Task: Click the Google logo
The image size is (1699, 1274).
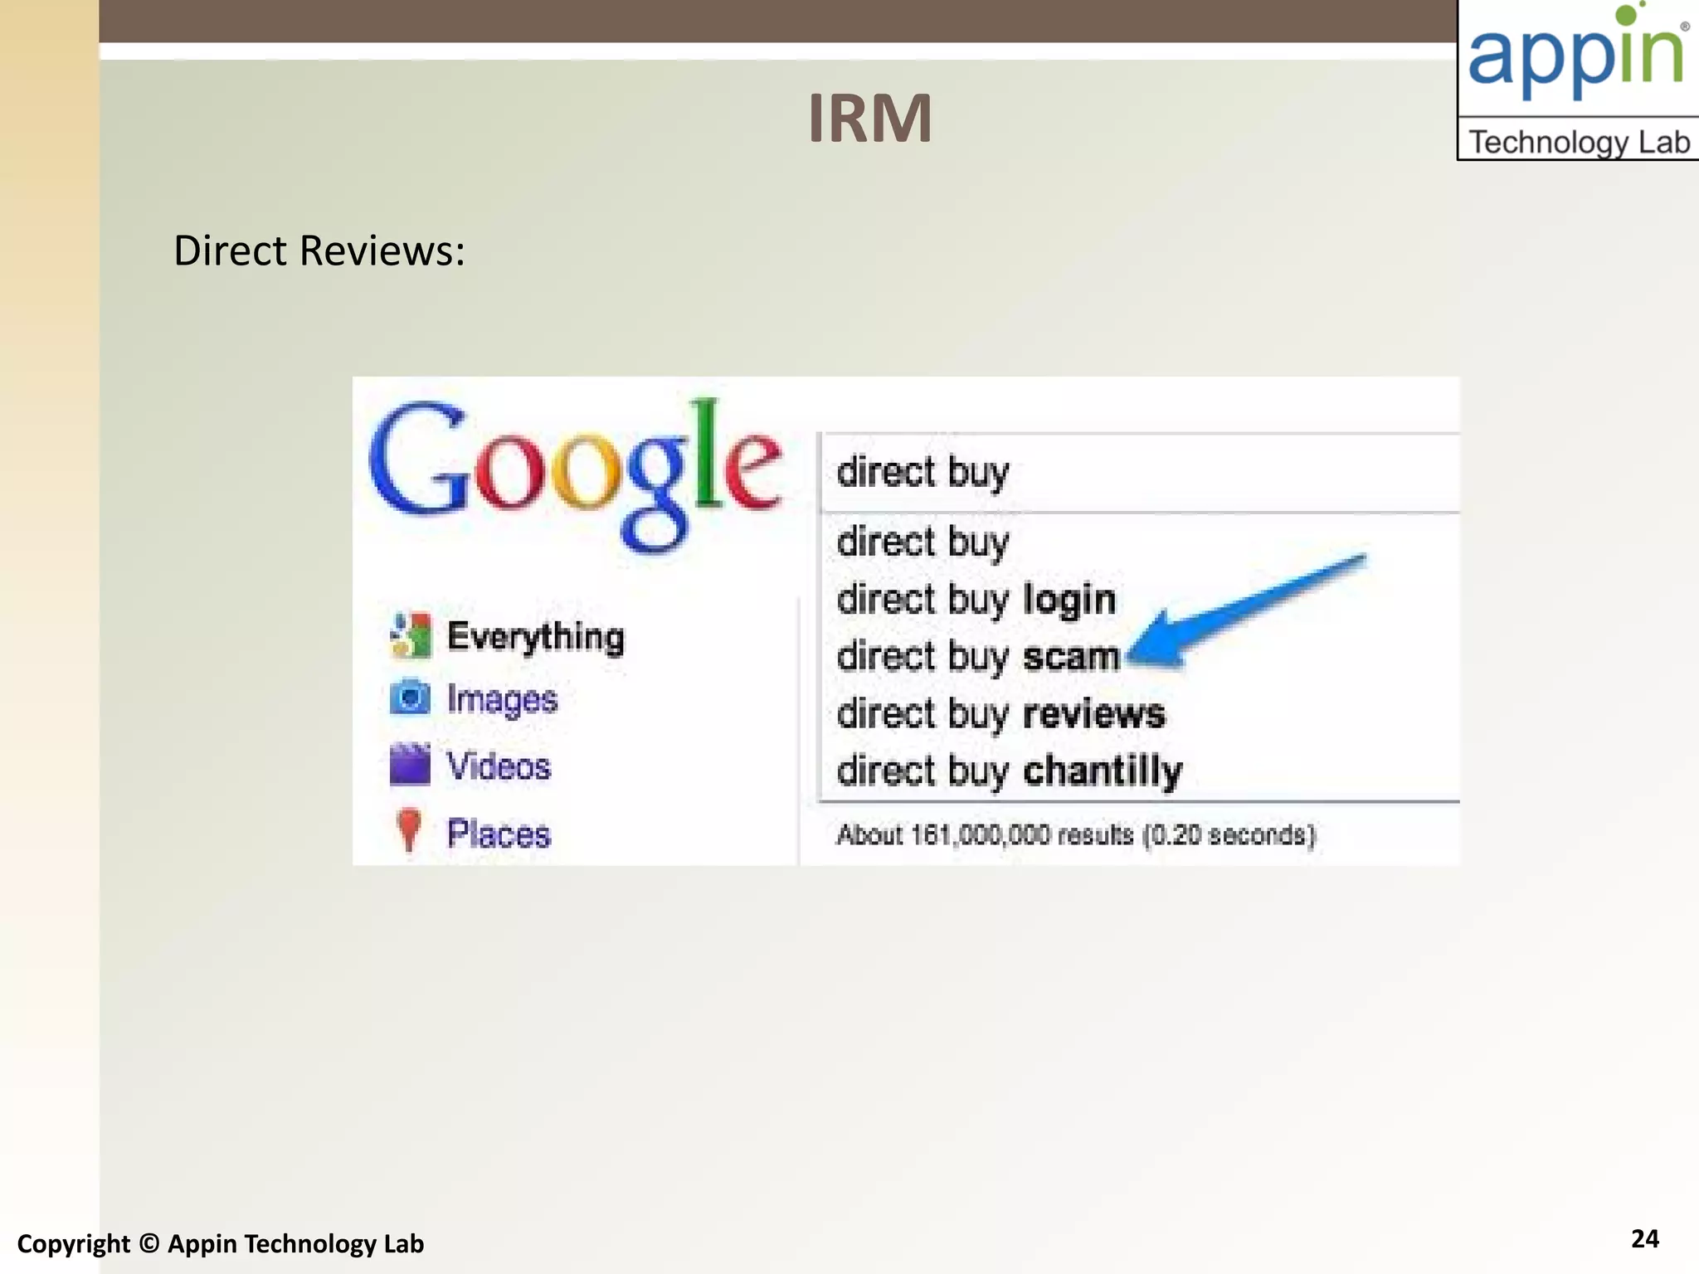Action: pyautogui.click(x=575, y=475)
